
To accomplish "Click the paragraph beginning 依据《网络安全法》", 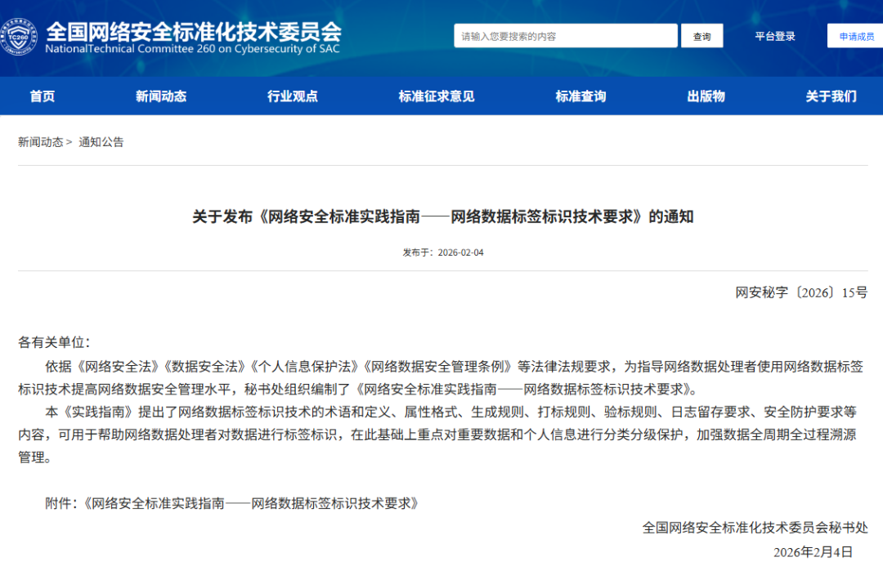I will coord(441,378).
